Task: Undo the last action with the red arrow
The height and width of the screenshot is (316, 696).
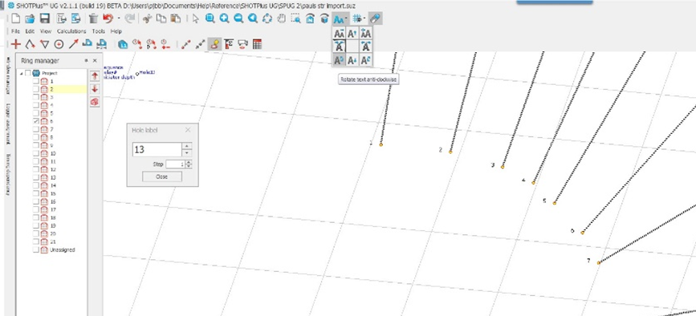Action: coord(108,18)
